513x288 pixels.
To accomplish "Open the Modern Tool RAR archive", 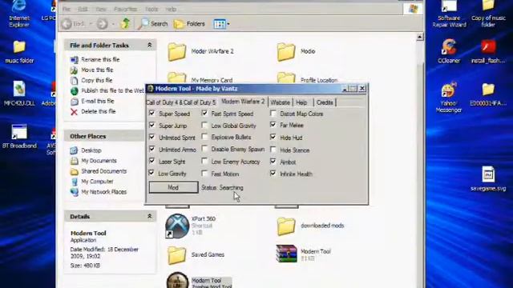I will [304, 254].
